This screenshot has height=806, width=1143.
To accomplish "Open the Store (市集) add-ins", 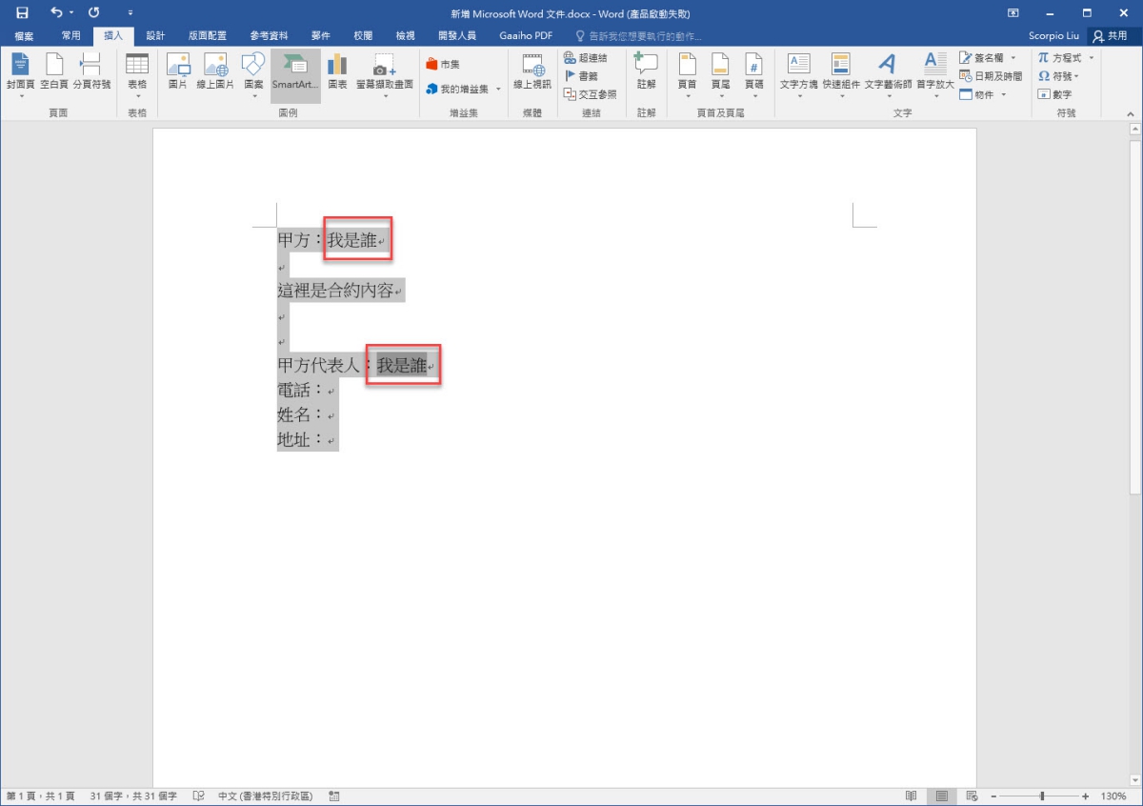I will point(444,64).
